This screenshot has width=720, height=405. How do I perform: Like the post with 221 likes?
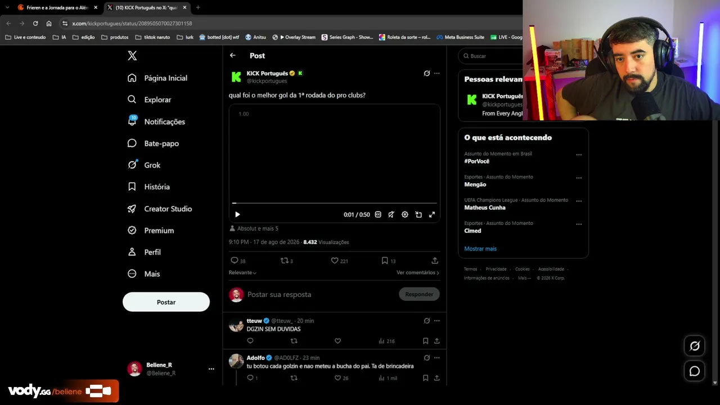339,260
